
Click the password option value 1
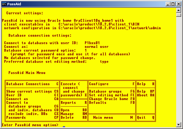(86, 50)
